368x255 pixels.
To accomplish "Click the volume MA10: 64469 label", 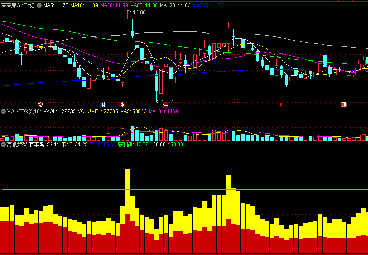I will 164,111.
